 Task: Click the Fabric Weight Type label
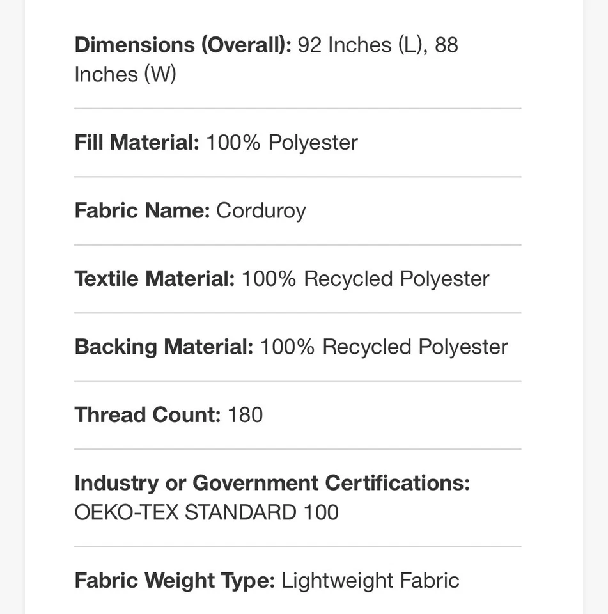point(175,581)
